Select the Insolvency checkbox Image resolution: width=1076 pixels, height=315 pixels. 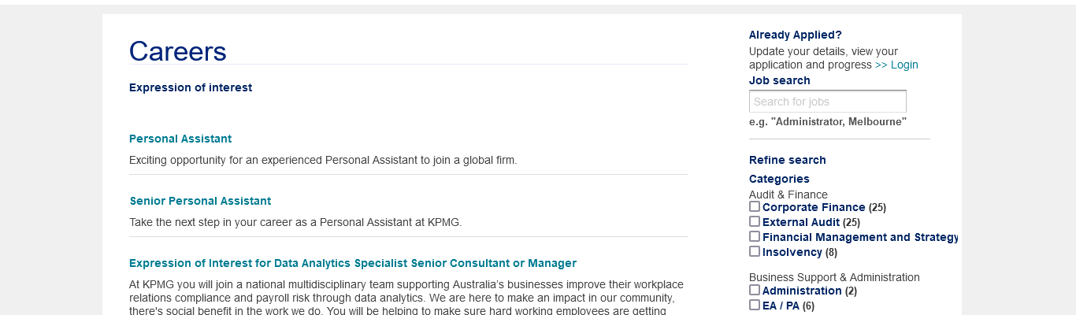[x=755, y=251]
